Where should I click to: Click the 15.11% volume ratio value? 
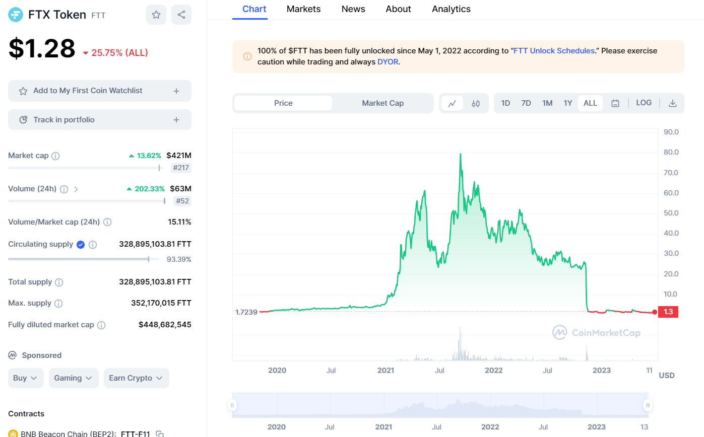coord(179,222)
